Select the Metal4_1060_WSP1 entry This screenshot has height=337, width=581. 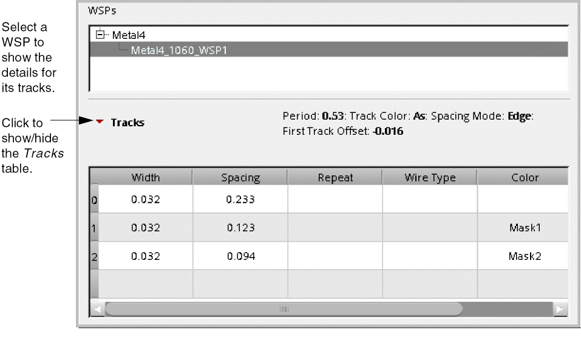[x=178, y=50]
